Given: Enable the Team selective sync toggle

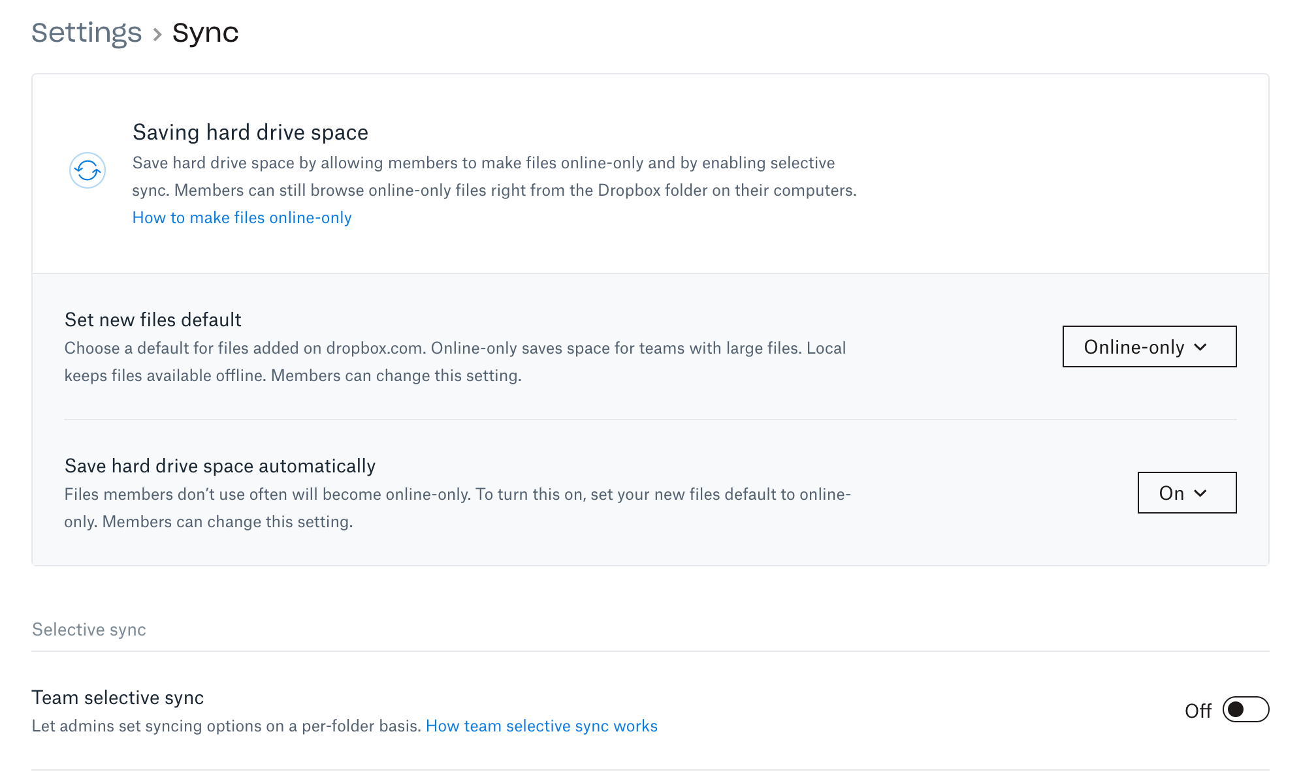Looking at the screenshot, I should pos(1245,709).
